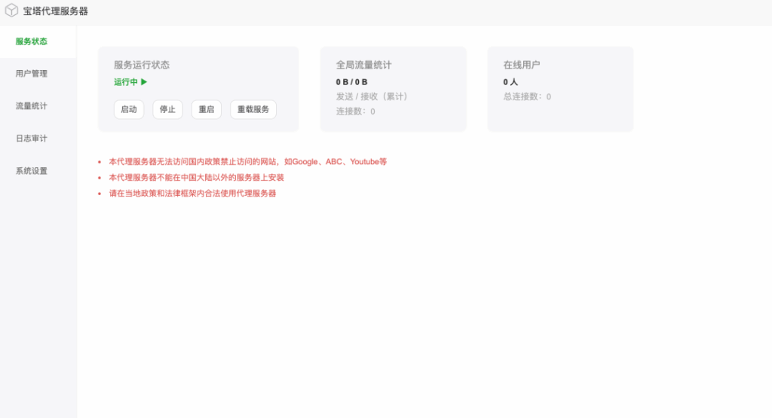Viewport: 772px width, 418px height.
Task: Switch to 用户管理 in the sidebar
Action: pyautogui.click(x=32, y=74)
